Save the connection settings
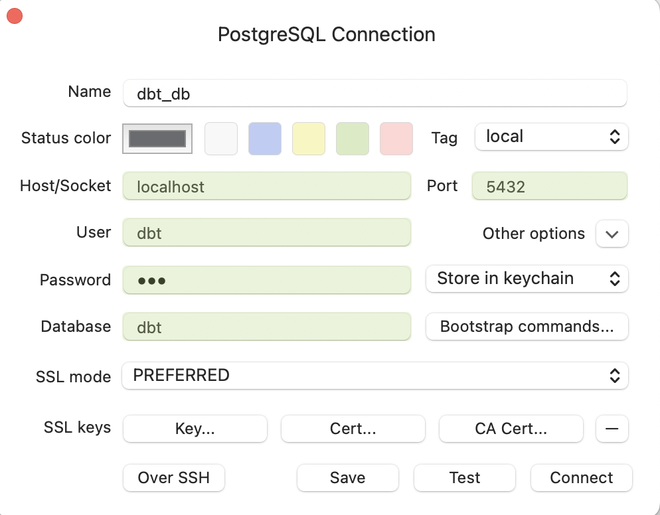Screen dimensions: 660x515 pyautogui.click(x=348, y=478)
